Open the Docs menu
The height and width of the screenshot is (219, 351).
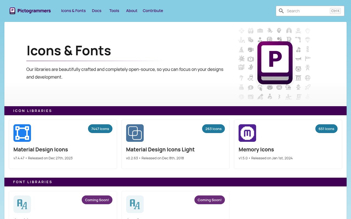coord(97,11)
